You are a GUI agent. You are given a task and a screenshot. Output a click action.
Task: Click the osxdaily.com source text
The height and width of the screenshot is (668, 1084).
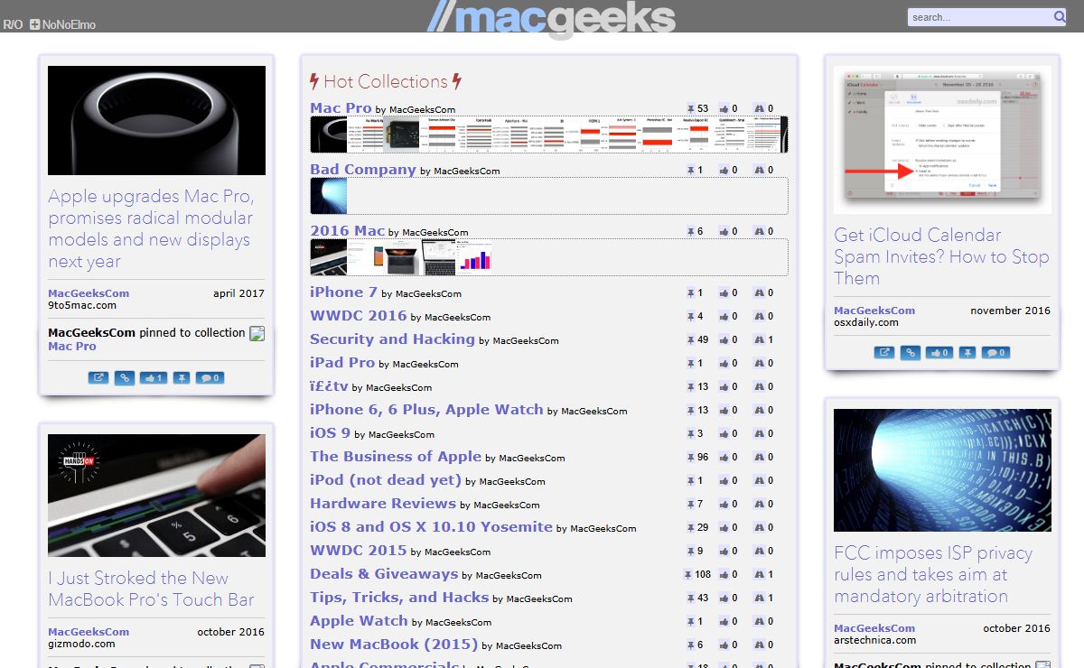pos(866,322)
